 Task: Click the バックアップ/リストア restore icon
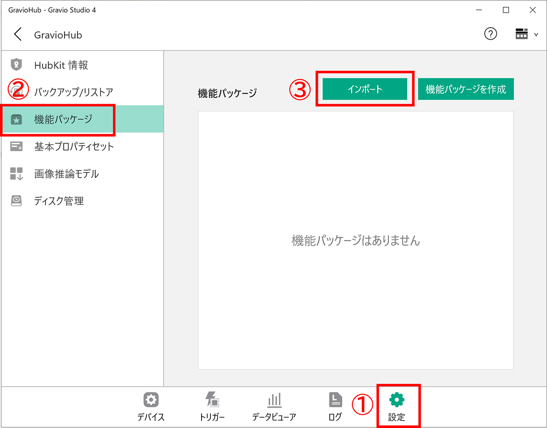coord(16,92)
